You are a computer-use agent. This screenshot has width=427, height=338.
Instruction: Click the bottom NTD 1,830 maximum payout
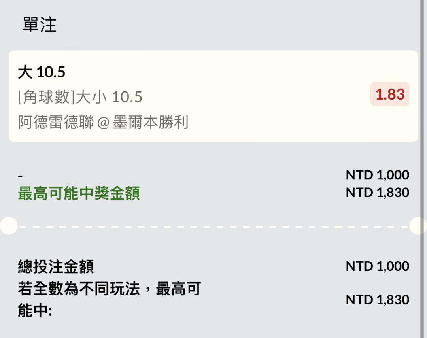pyautogui.click(x=377, y=300)
